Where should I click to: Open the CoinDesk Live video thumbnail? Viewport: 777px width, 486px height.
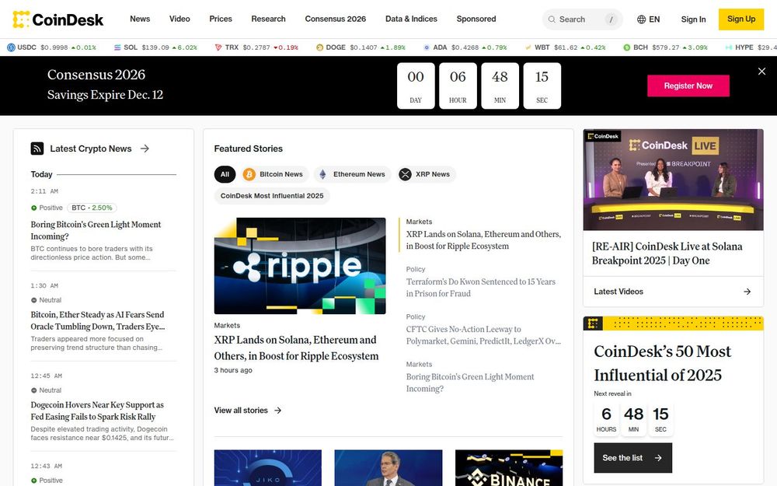click(673, 180)
